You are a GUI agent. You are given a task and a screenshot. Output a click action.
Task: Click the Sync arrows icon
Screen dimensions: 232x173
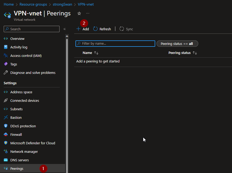[122, 29]
